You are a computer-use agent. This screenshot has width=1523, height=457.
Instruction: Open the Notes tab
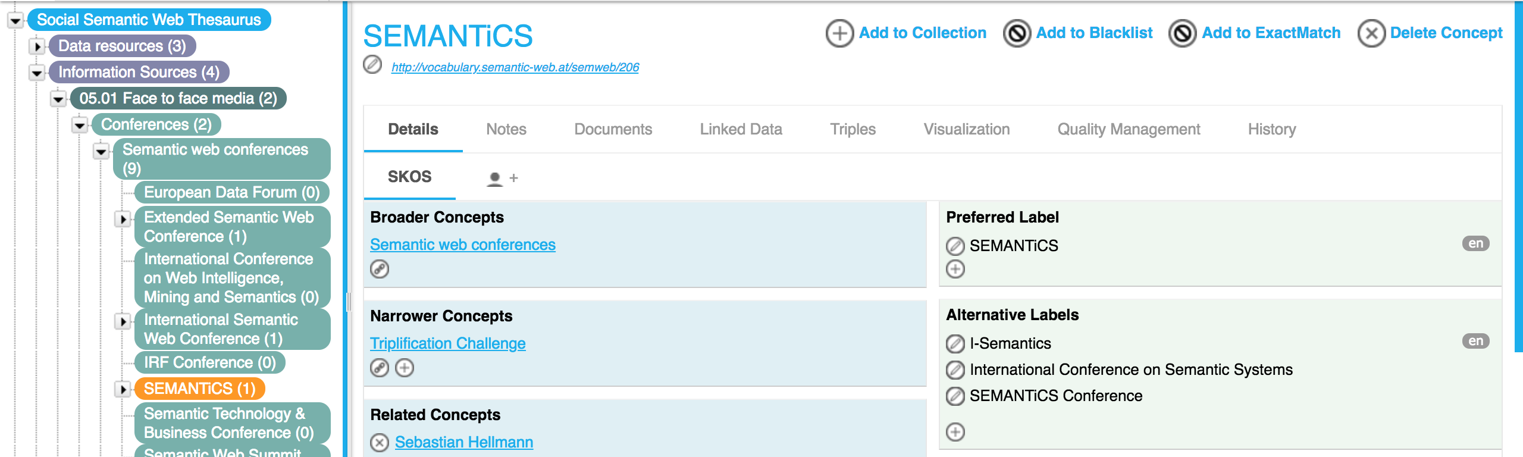point(506,129)
